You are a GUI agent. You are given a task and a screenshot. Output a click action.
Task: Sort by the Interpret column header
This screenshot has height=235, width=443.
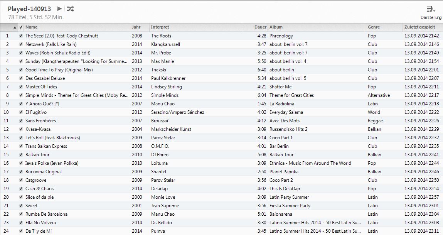pos(160,27)
